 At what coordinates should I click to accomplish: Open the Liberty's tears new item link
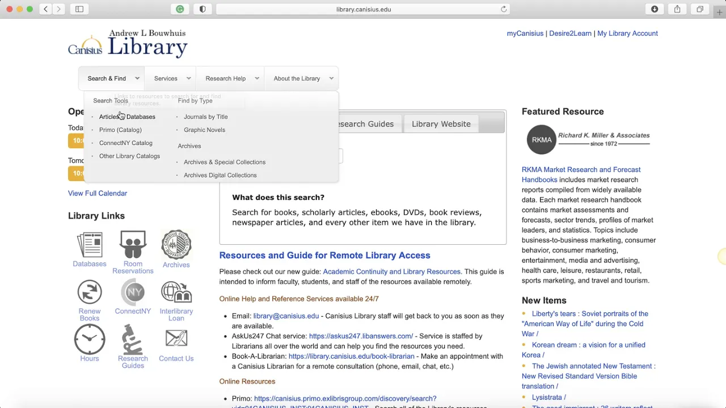click(584, 324)
